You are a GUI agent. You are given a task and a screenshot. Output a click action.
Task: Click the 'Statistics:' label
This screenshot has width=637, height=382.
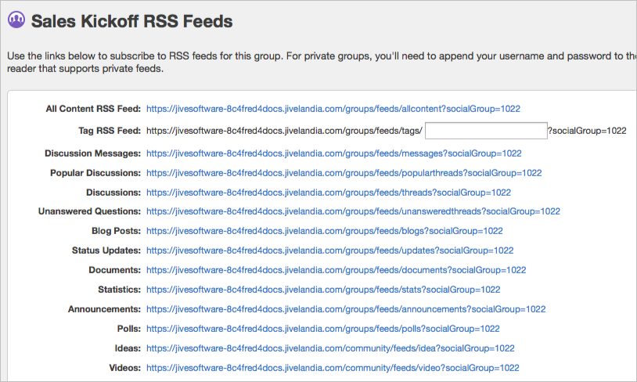pos(120,290)
